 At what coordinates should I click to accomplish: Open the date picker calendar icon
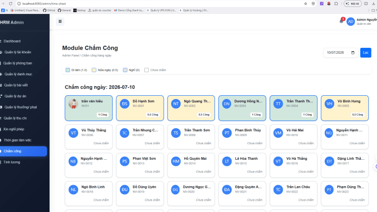[353, 53]
